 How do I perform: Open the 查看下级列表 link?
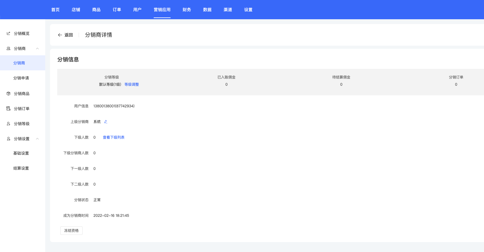coord(114,137)
